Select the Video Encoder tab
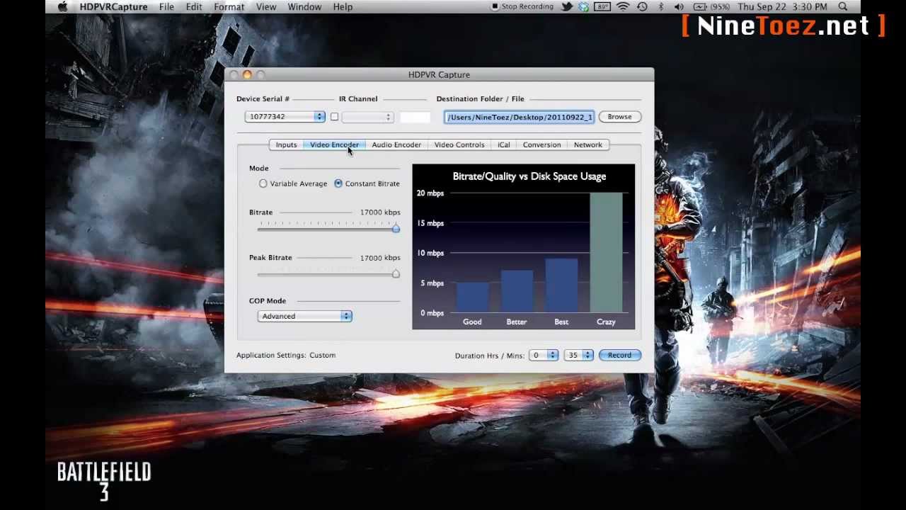The width and height of the screenshot is (906, 510). click(334, 144)
